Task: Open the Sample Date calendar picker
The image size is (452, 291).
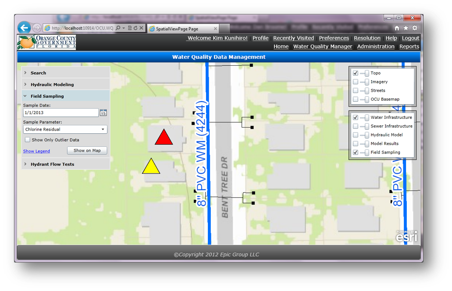Action: tap(103, 113)
